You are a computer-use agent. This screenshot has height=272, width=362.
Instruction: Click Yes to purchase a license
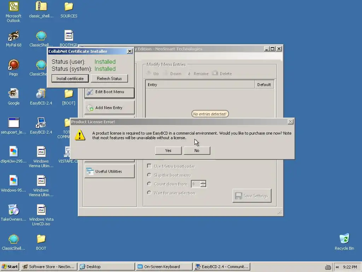[x=168, y=151]
